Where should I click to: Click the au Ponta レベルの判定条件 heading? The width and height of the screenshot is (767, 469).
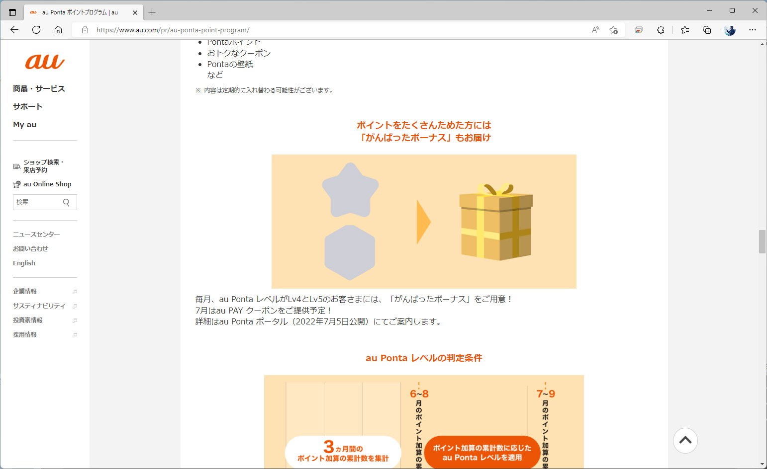(424, 358)
